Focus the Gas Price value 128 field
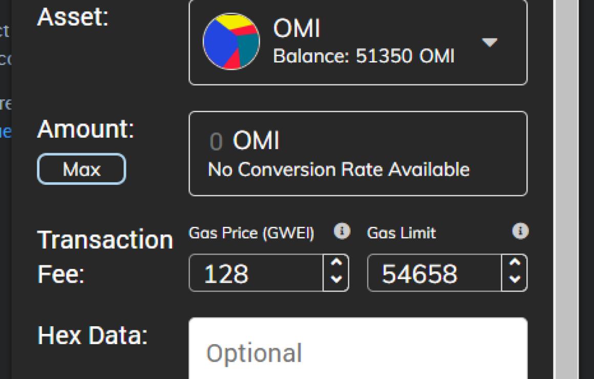 [x=255, y=273]
